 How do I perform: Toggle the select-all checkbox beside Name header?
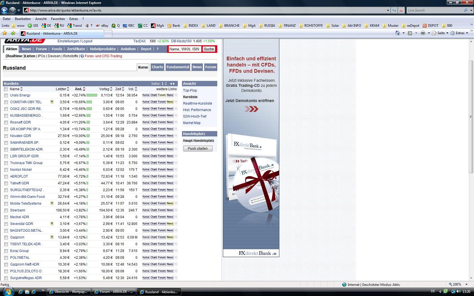6,89
